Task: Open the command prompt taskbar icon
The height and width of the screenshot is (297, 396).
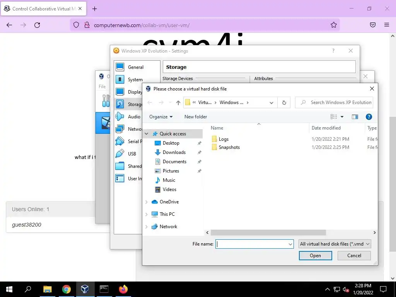Action: point(104,289)
